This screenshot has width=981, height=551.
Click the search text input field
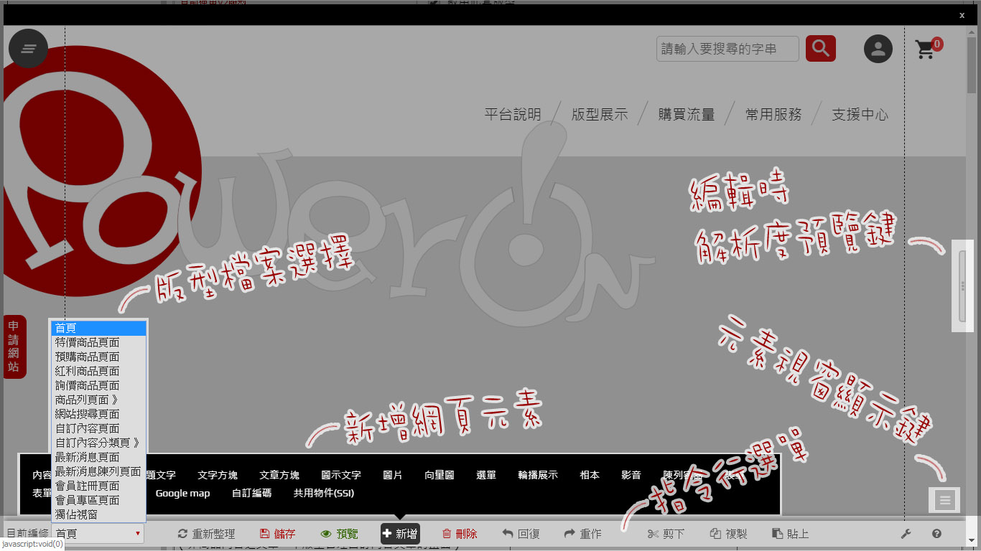pyautogui.click(x=727, y=49)
